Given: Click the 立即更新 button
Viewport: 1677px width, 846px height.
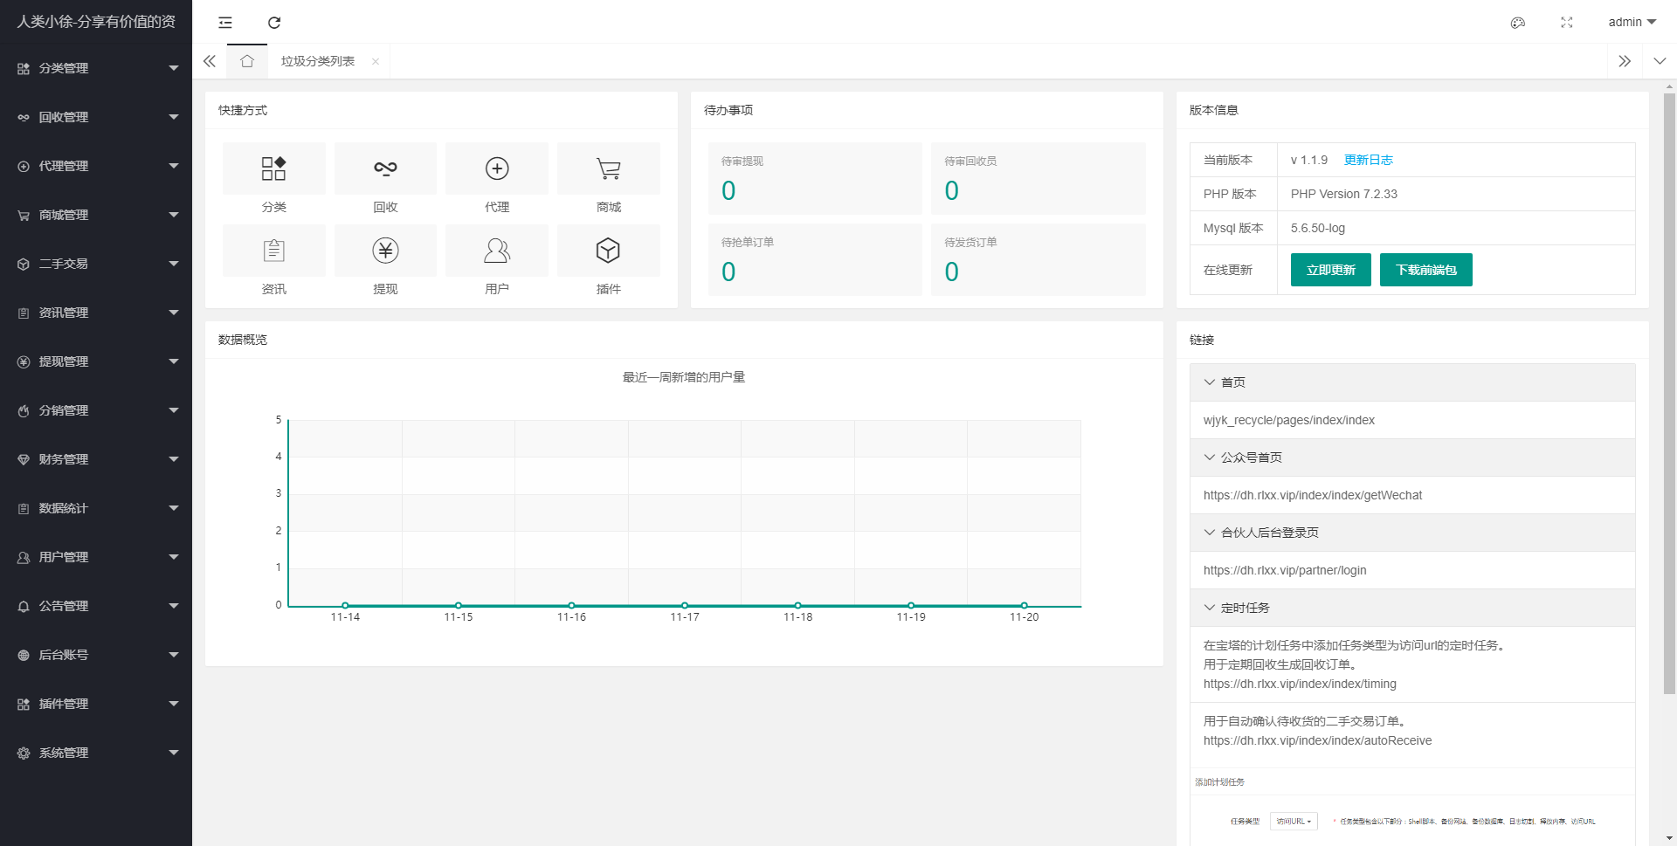Looking at the screenshot, I should point(1330,270).
